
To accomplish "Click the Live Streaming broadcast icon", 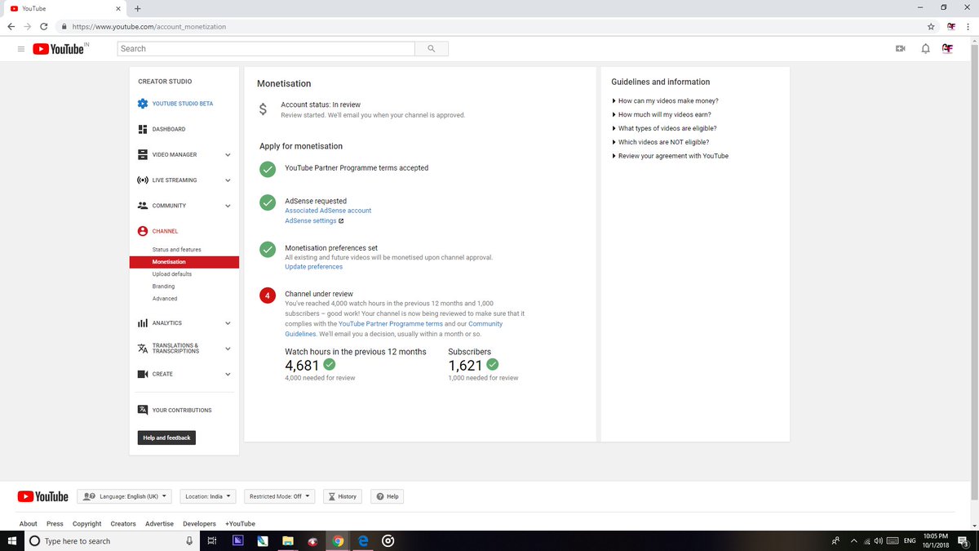I will pyautogui.click(x=143, y=180).
